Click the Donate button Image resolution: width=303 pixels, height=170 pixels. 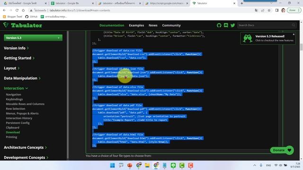click(282, 150)
